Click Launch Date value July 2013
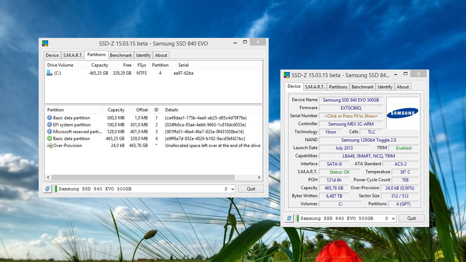Image resolution: width=466 pixels, height=262 pixels. [344, 148]
